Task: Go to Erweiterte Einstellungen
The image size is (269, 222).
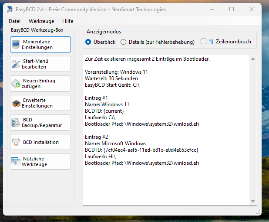Action: coord(40,103)
